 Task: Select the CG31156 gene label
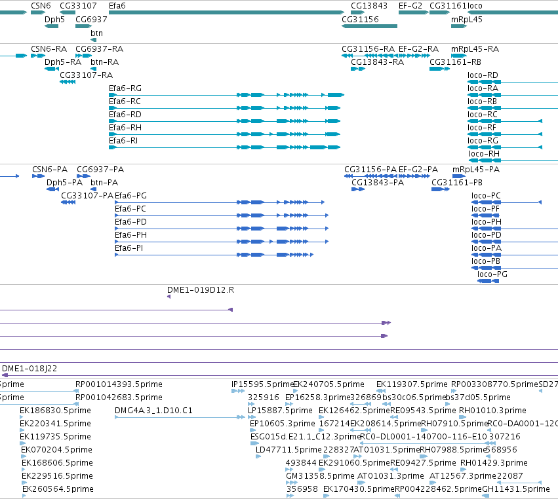coord(360,19)
